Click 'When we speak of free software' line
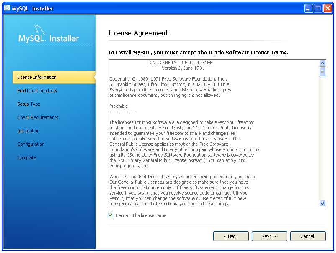The image size is (336, 253). (183, 177)
